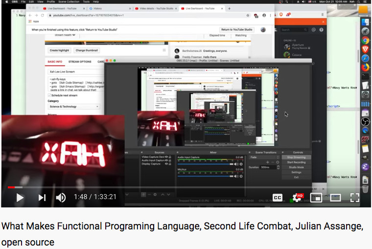Click Start Recording in OBS

pos(296,162)
